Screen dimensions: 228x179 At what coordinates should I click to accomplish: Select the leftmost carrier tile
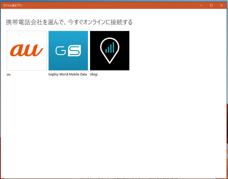(27, 51)
